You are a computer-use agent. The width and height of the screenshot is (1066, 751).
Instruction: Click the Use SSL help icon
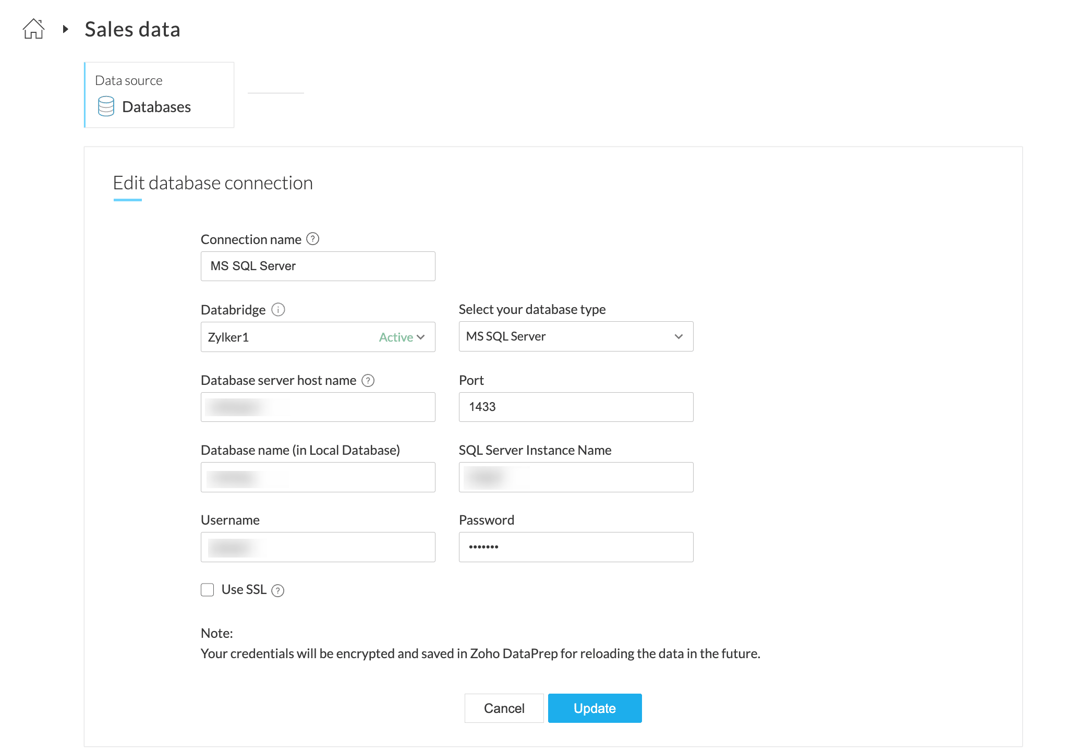pos(278,590)
